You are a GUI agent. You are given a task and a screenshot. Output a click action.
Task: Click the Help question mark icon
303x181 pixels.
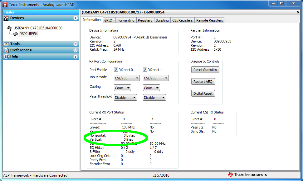(6, 56)
